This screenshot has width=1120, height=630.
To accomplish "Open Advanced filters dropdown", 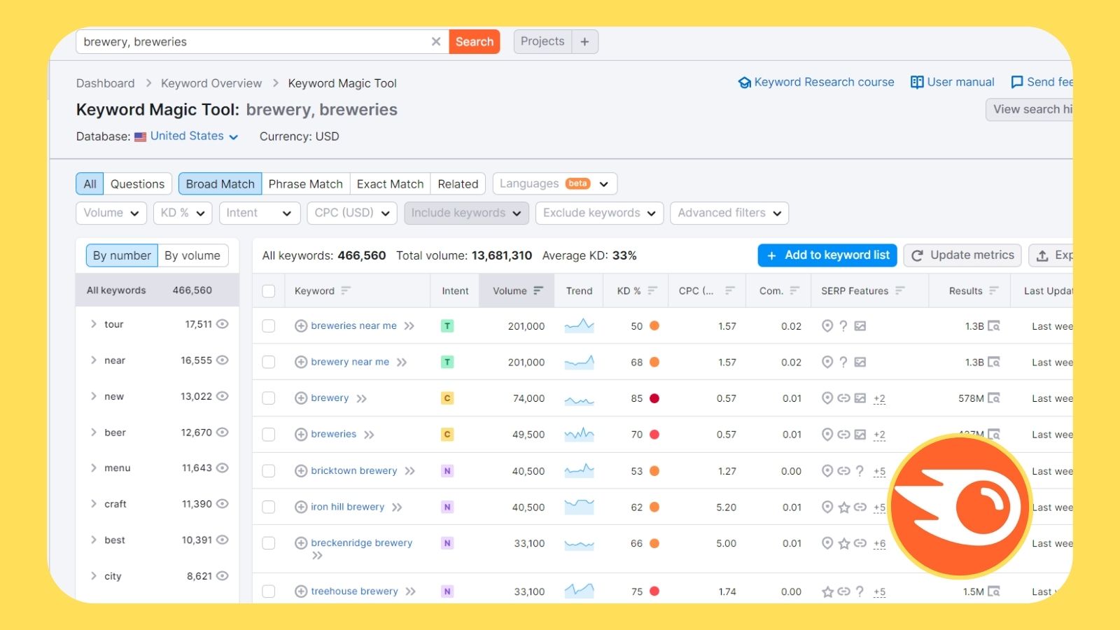I will point(729,213).
